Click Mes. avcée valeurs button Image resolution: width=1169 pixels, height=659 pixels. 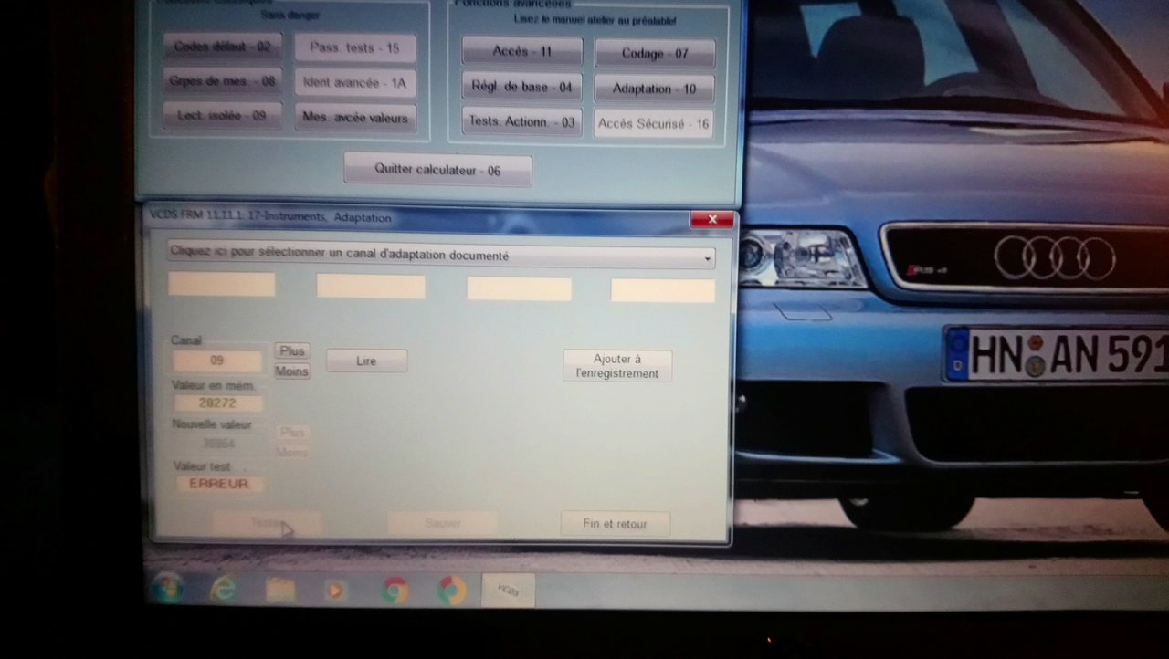coord(355,118)
